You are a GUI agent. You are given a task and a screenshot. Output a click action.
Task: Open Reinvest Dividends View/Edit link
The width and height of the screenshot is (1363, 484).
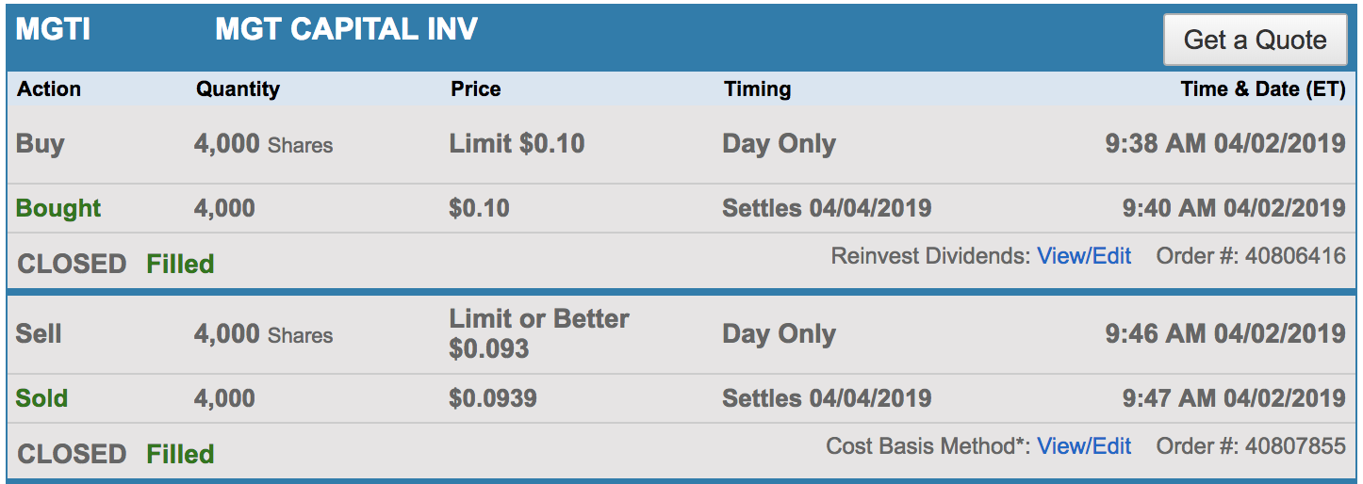(x=1084, y=256)
